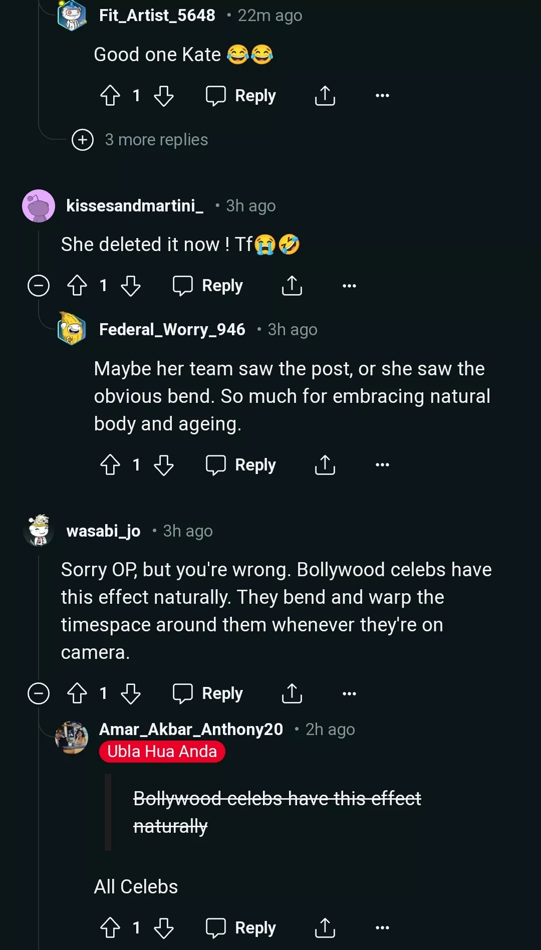This screenshot has width=541, height=950.
Task: Open more options on Federal_Worry_946's comment
Action: pyautogui.click(x=382, y=465)
